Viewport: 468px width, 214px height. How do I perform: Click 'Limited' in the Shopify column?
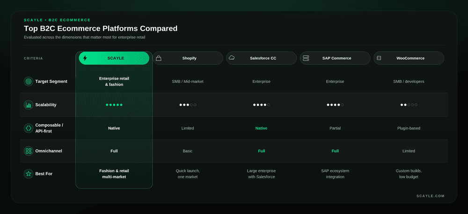[188, 128]
